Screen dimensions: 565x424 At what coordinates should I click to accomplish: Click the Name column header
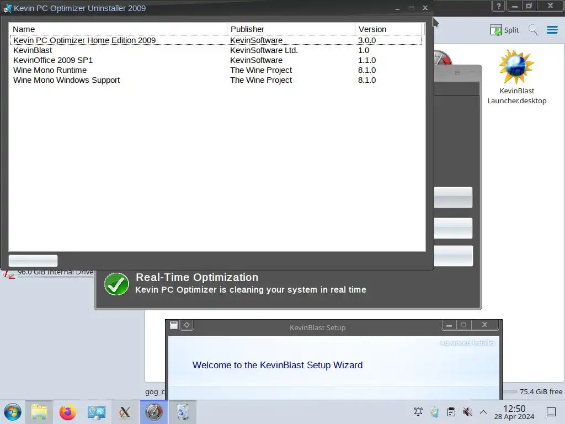118,29
